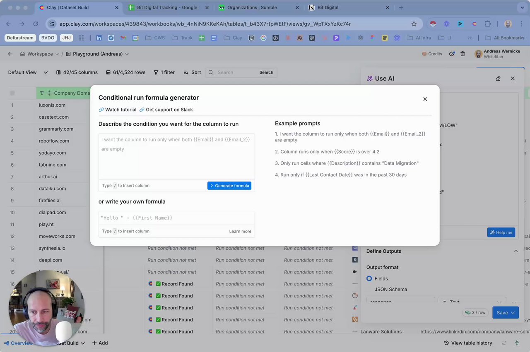Click the browser forward arrow
The width and height of the screenshot is (530, 352).
click(22, 24)
